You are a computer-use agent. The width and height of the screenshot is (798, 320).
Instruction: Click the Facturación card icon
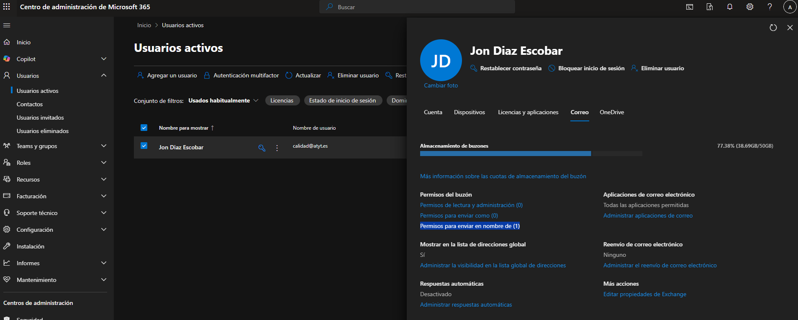(7, 196)
